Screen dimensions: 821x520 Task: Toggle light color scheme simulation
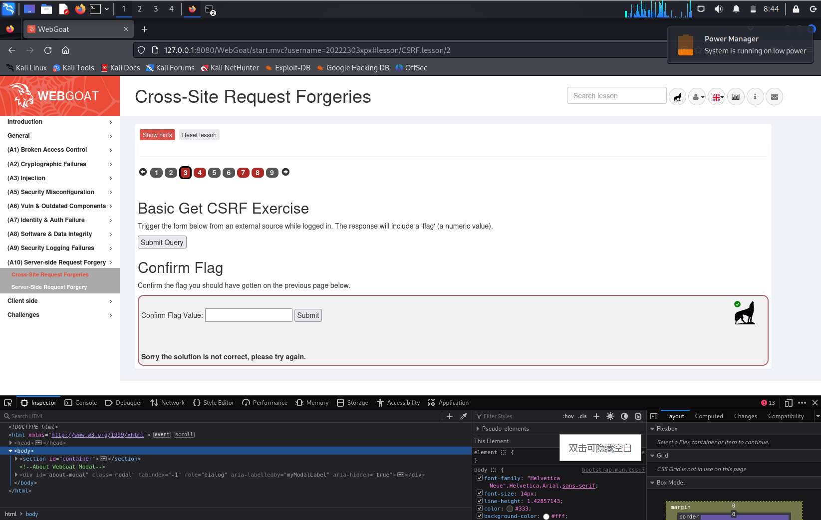[x=610, y=416]
